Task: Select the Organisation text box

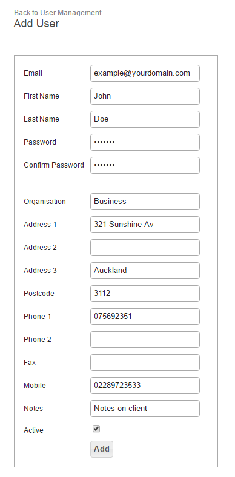Action: tap(145, 202)
